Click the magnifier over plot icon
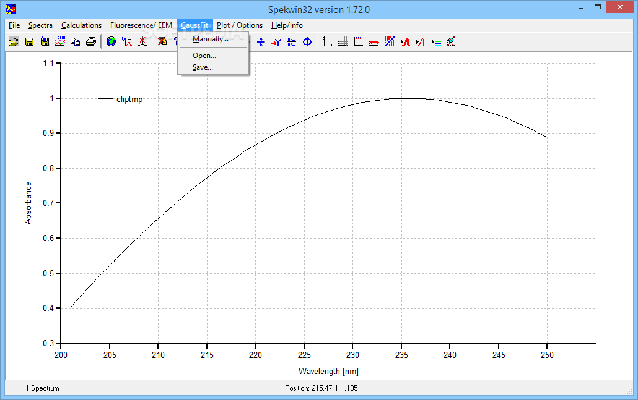638x400 pixels. tap(451, 41)
